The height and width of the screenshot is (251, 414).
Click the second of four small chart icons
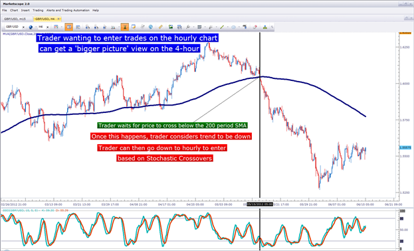(x=96, y=27)
